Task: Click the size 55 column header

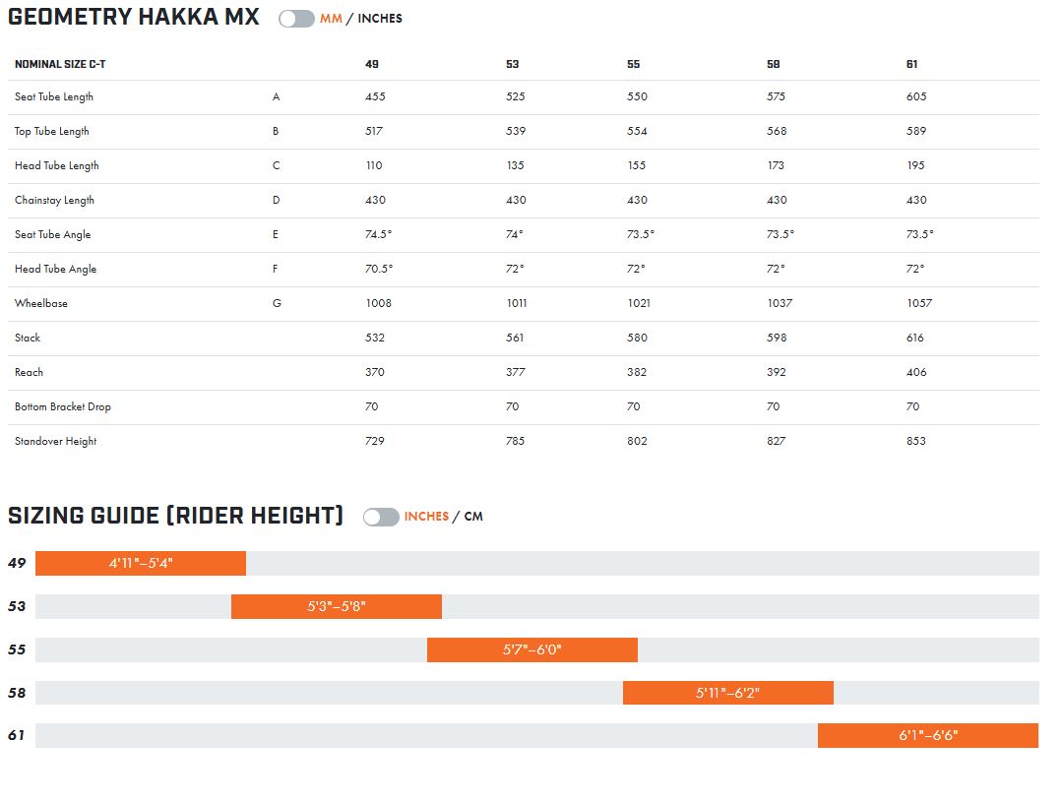Action: (x=633, y=64)
